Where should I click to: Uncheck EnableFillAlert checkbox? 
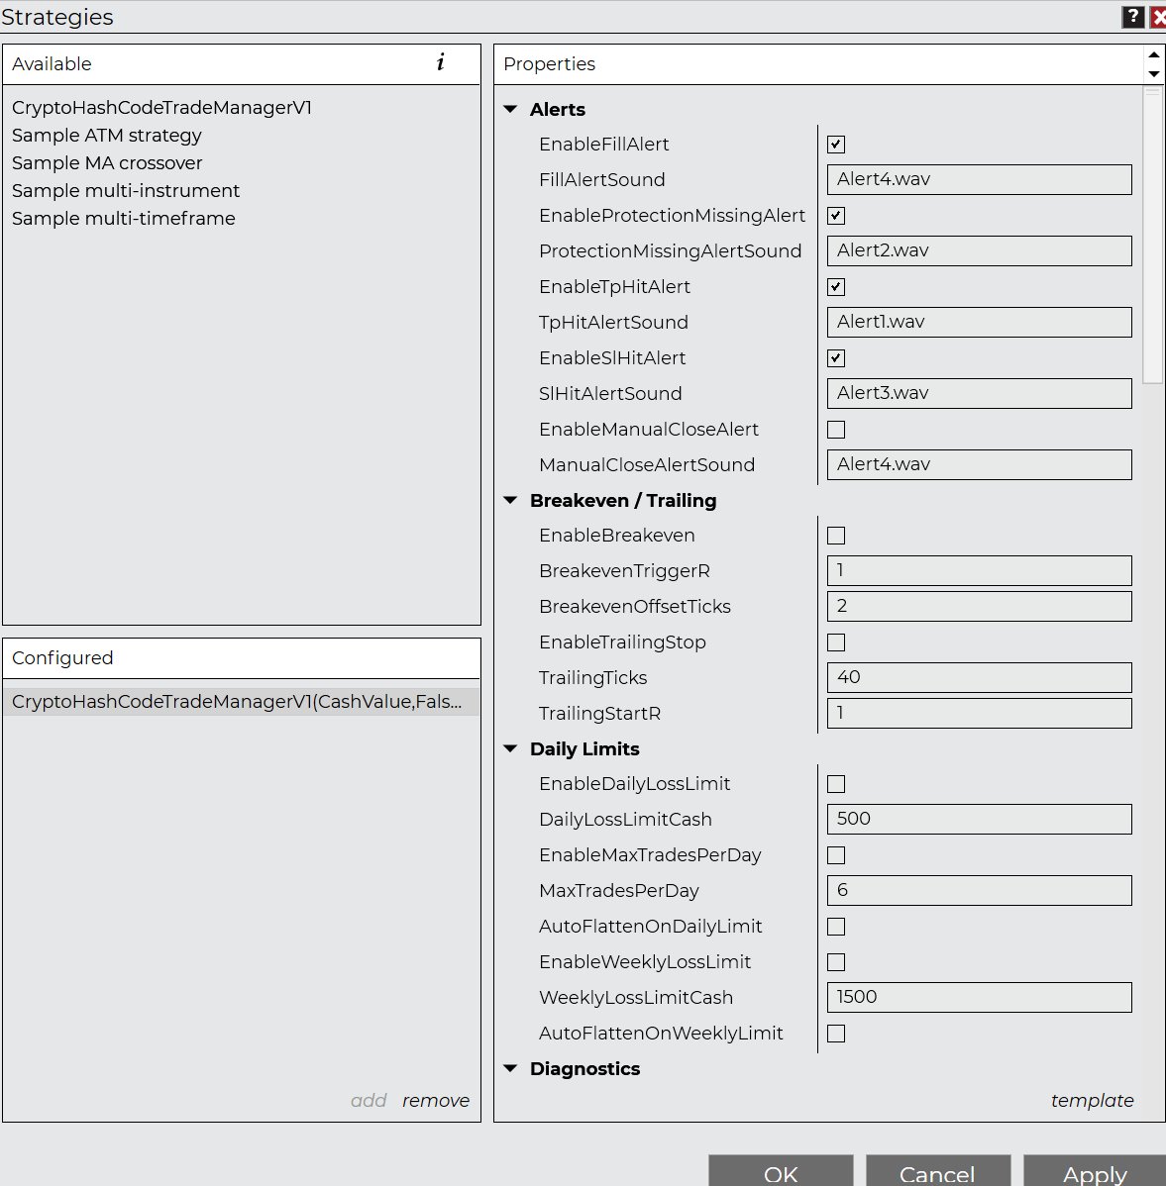tap(836, 145)
